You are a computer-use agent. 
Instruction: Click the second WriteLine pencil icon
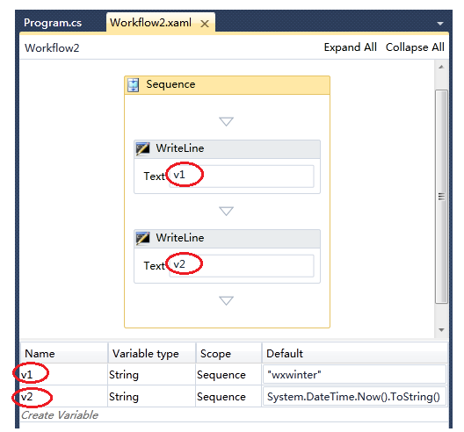(x=142, y=238)
